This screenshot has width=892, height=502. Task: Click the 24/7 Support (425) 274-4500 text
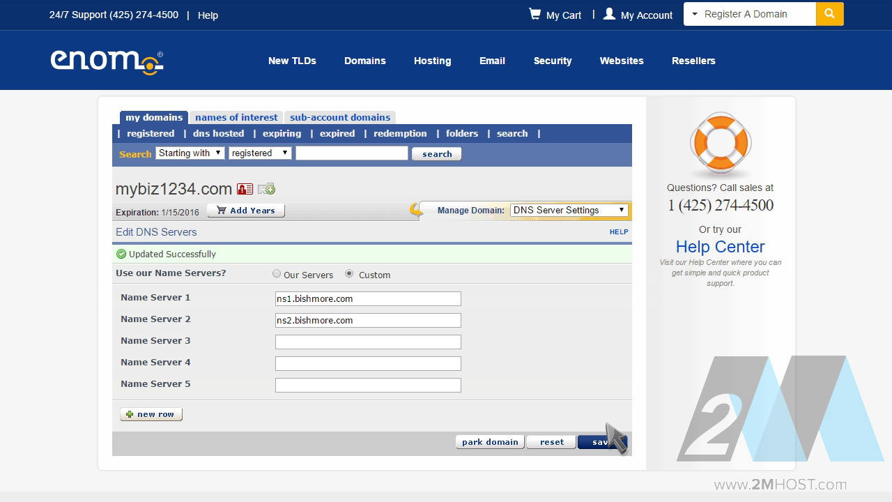coord(114,15)
